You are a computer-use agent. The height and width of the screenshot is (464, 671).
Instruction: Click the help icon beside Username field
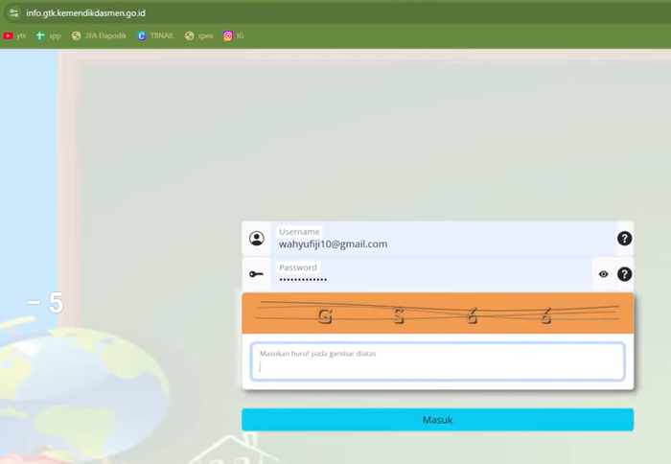[624, 239]
